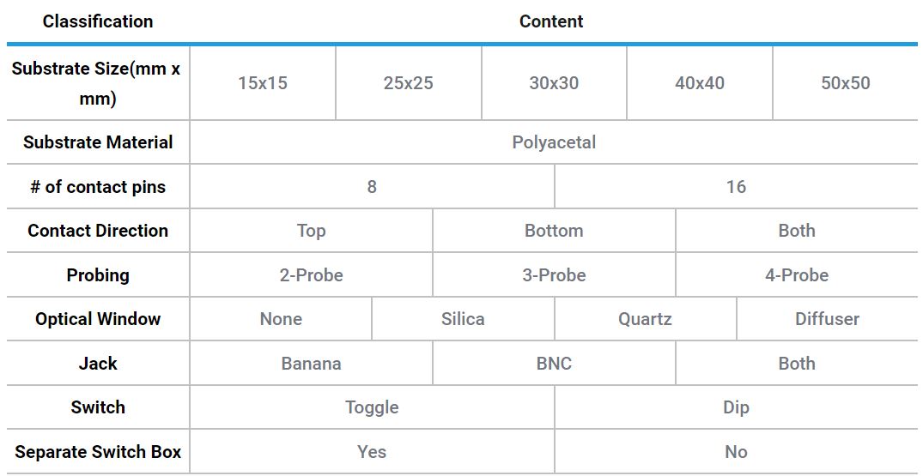Select the Diffuser optical window cell

tap(827, 319)
